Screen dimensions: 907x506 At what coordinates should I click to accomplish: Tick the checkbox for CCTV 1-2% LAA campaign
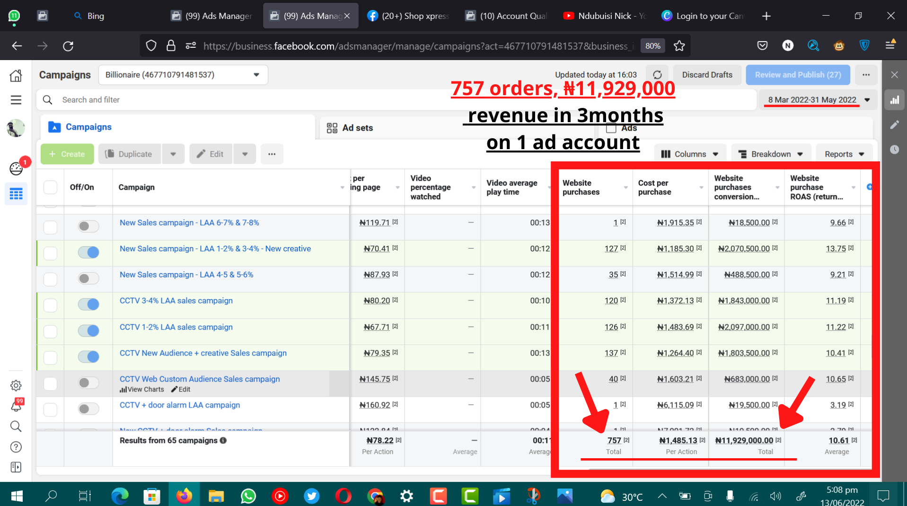click(x=50, y=331)
